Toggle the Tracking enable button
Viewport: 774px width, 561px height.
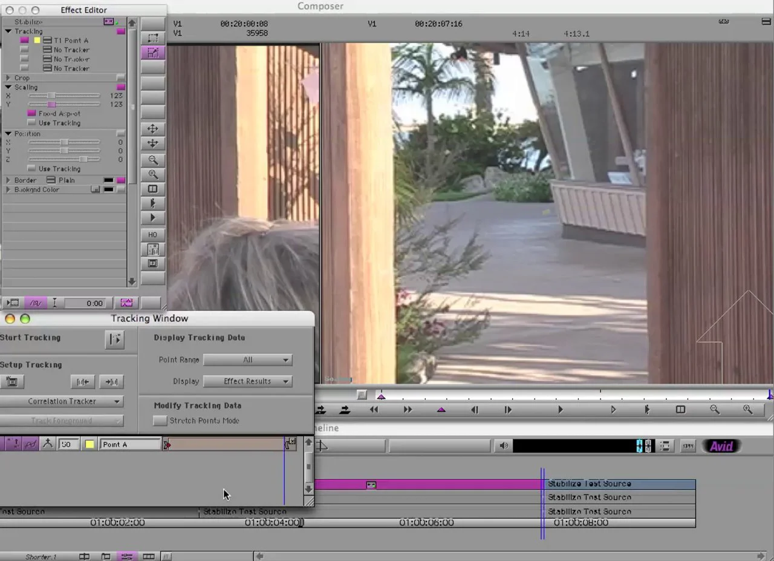pos(121,31)
